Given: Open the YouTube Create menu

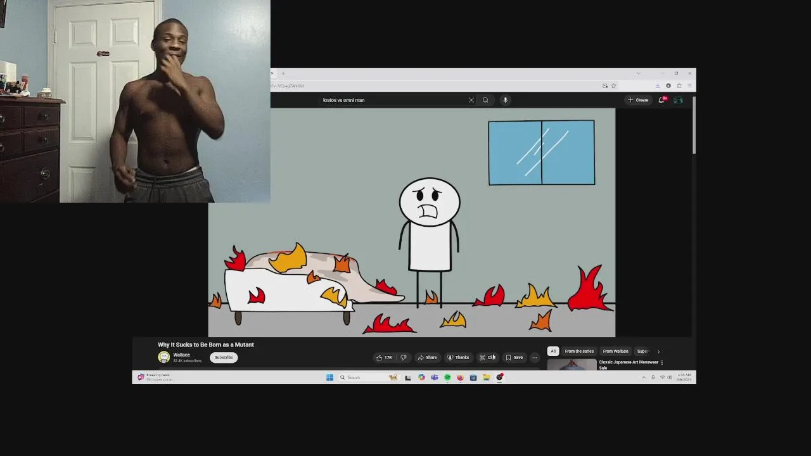Looking at the screenshot, I should coord(638,100).
